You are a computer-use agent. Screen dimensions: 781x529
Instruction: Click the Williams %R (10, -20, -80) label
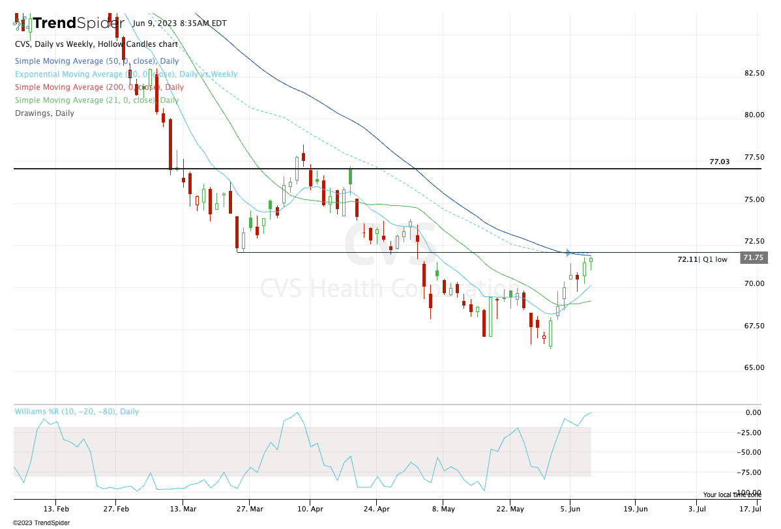pos(77,412)
